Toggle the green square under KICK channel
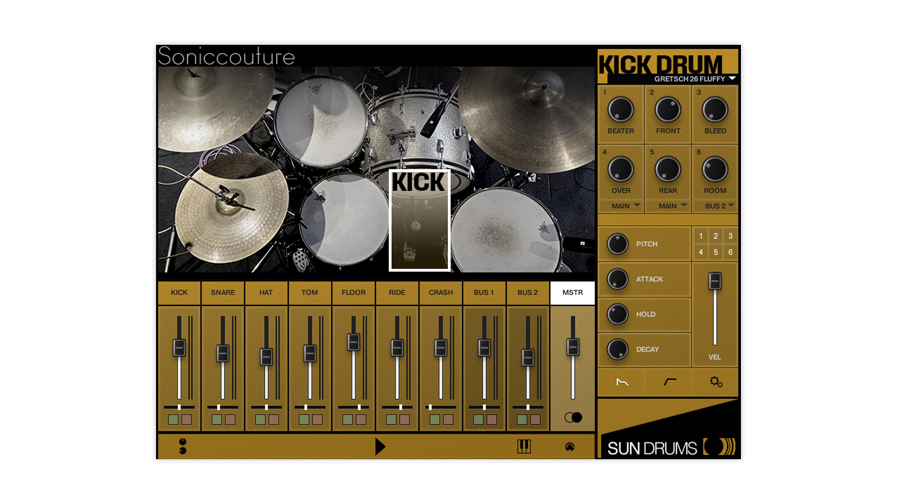 (173, 419)
